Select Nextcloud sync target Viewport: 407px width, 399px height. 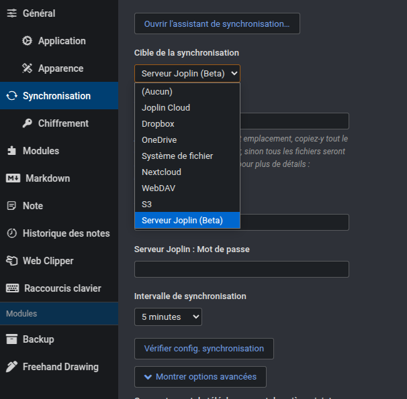pos(187,172)
